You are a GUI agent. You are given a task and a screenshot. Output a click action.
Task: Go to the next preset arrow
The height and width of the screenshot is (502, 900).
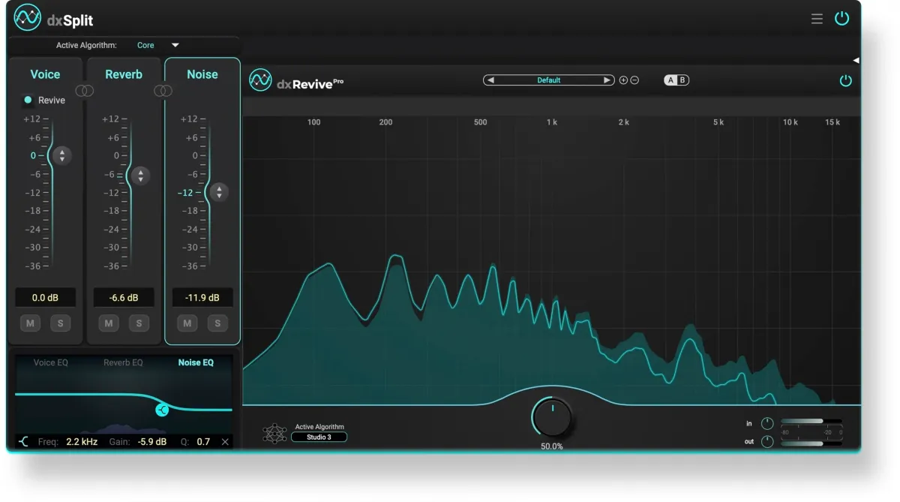(607, 80)
